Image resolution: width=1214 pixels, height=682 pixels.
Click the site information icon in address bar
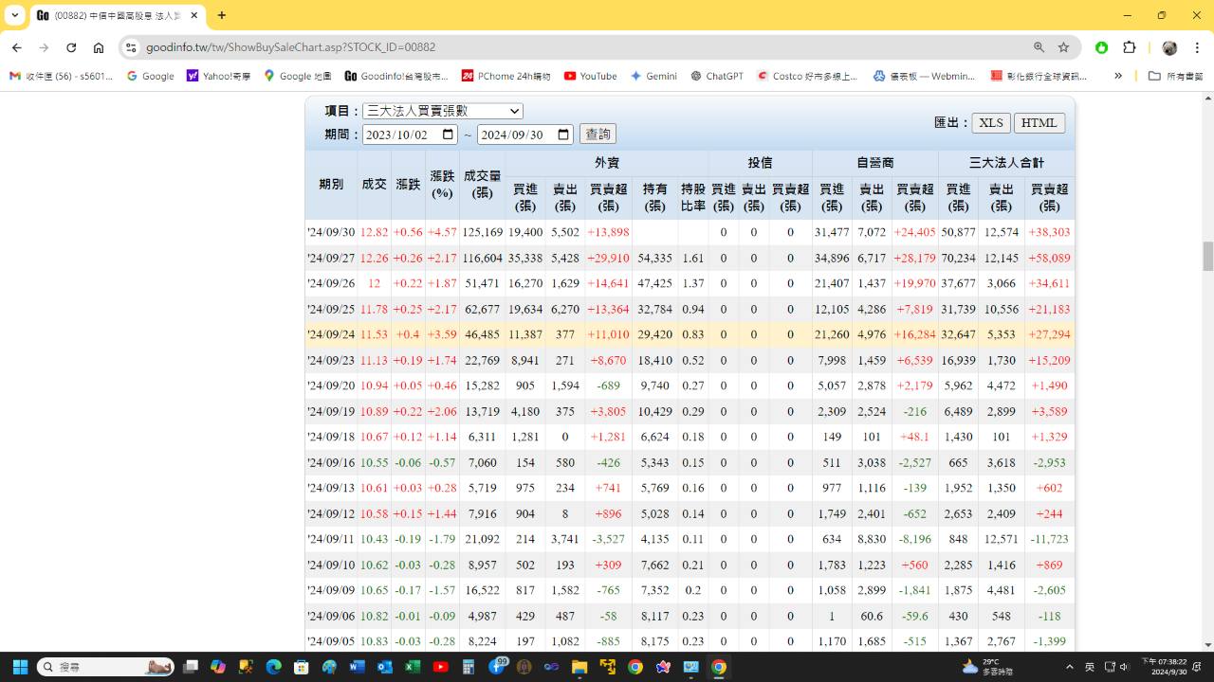131,47
